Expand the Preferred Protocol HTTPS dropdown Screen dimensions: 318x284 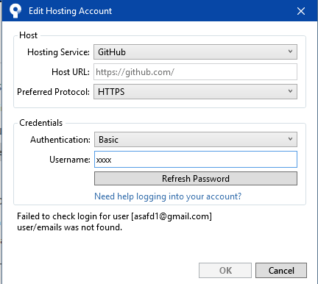pos(195,92)
